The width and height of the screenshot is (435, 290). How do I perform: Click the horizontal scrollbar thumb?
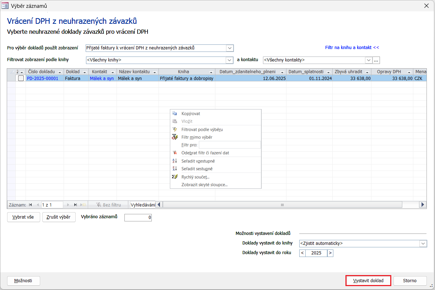point(283,205)
